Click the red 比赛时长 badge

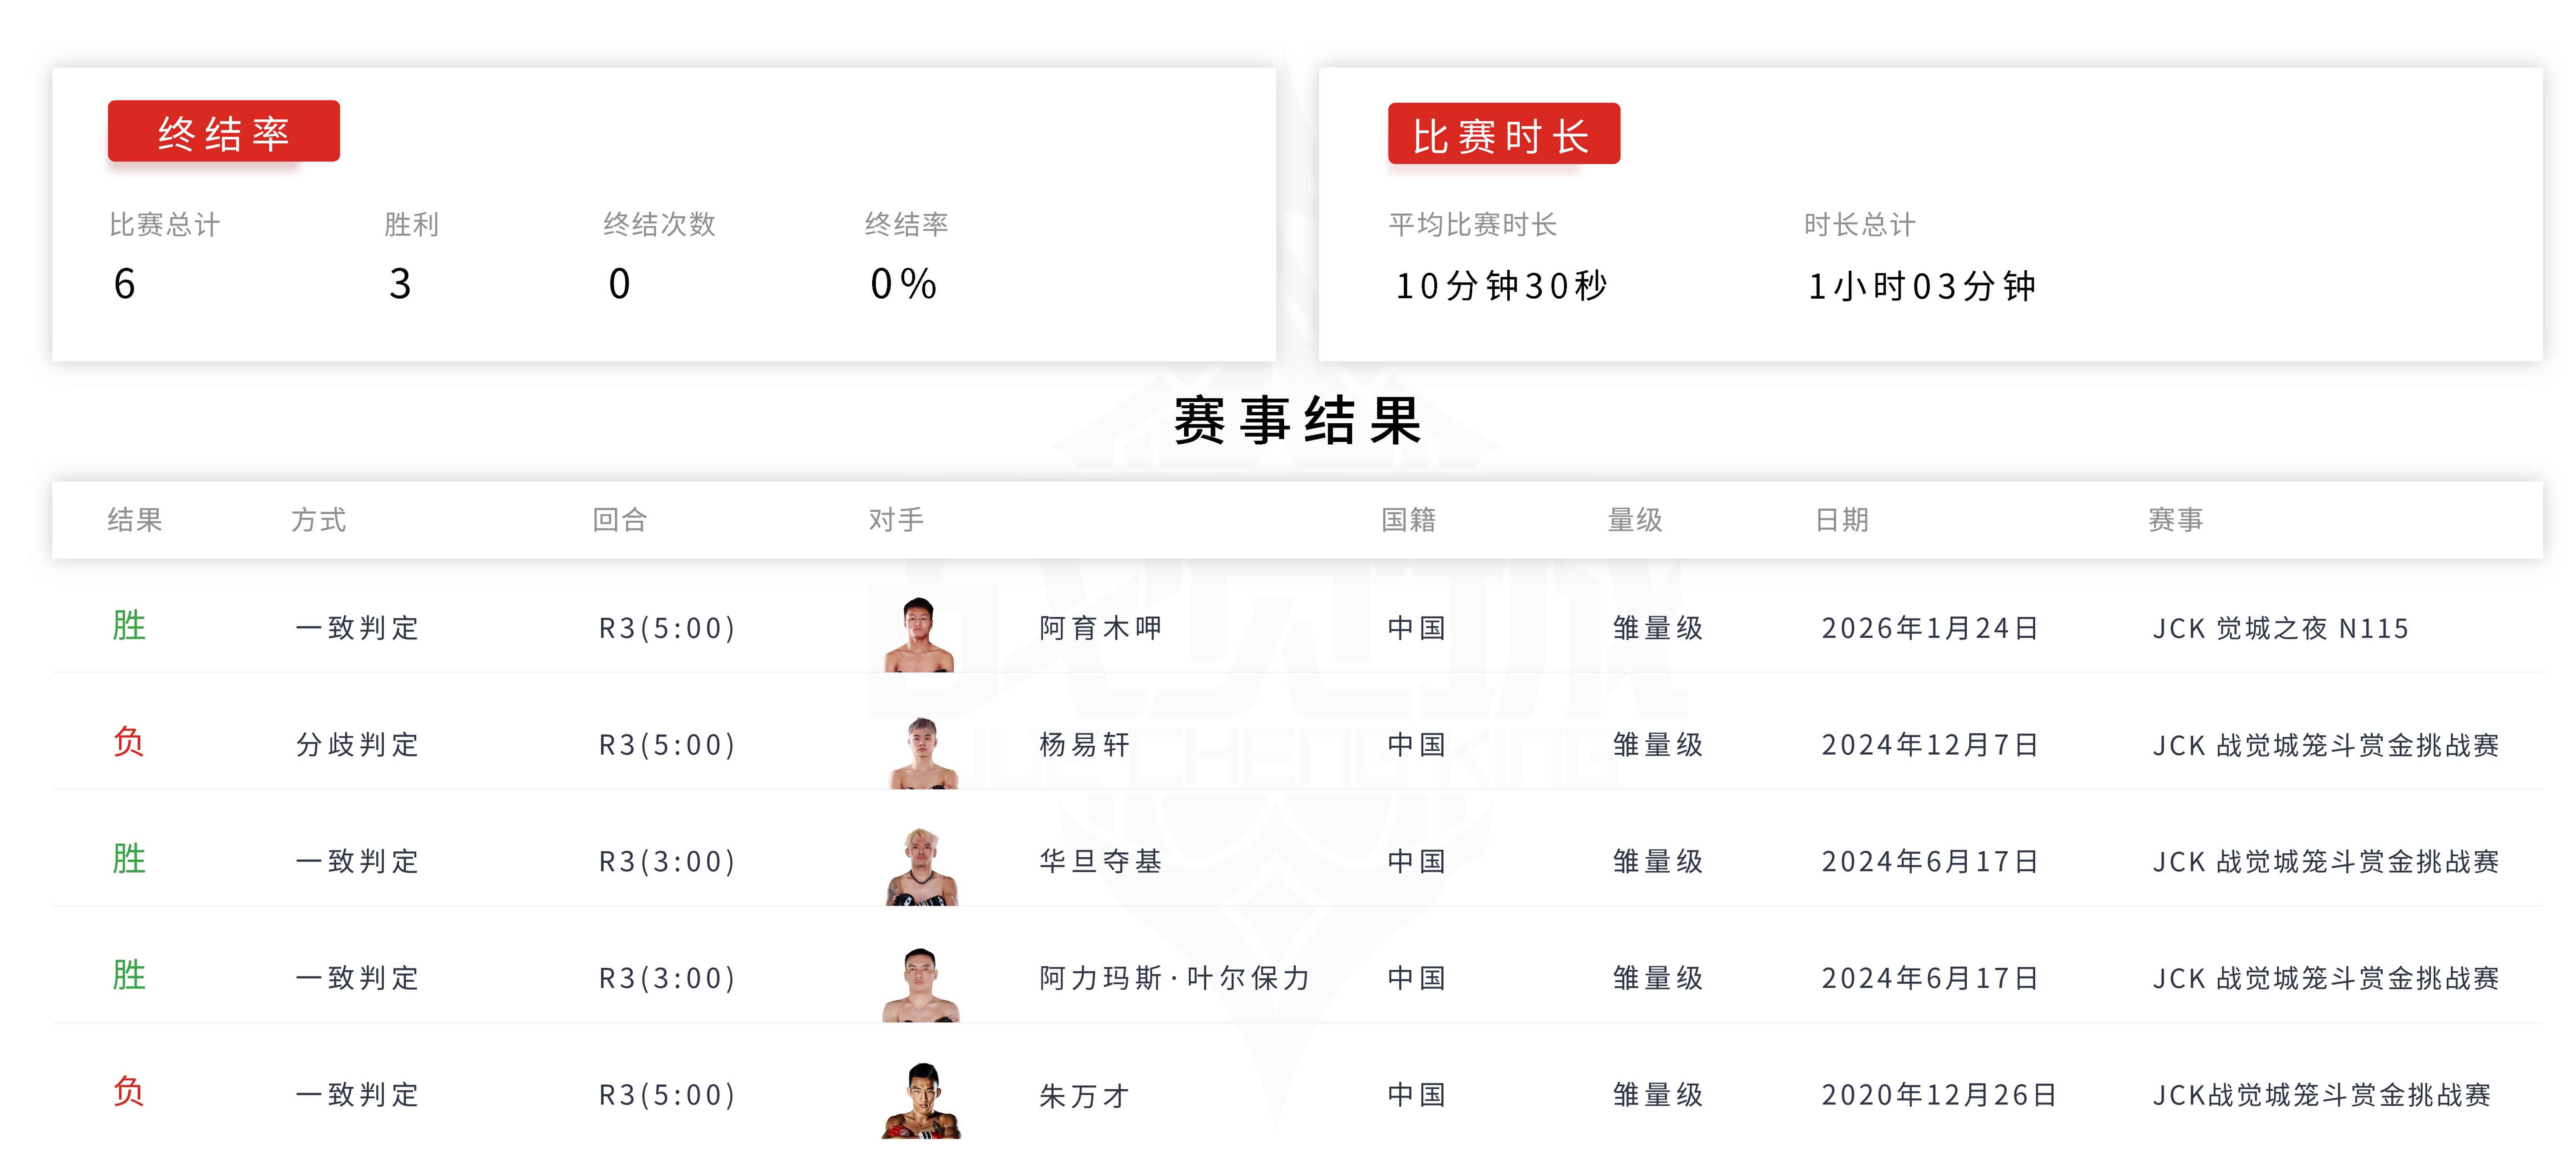[x=1503, y=134]
